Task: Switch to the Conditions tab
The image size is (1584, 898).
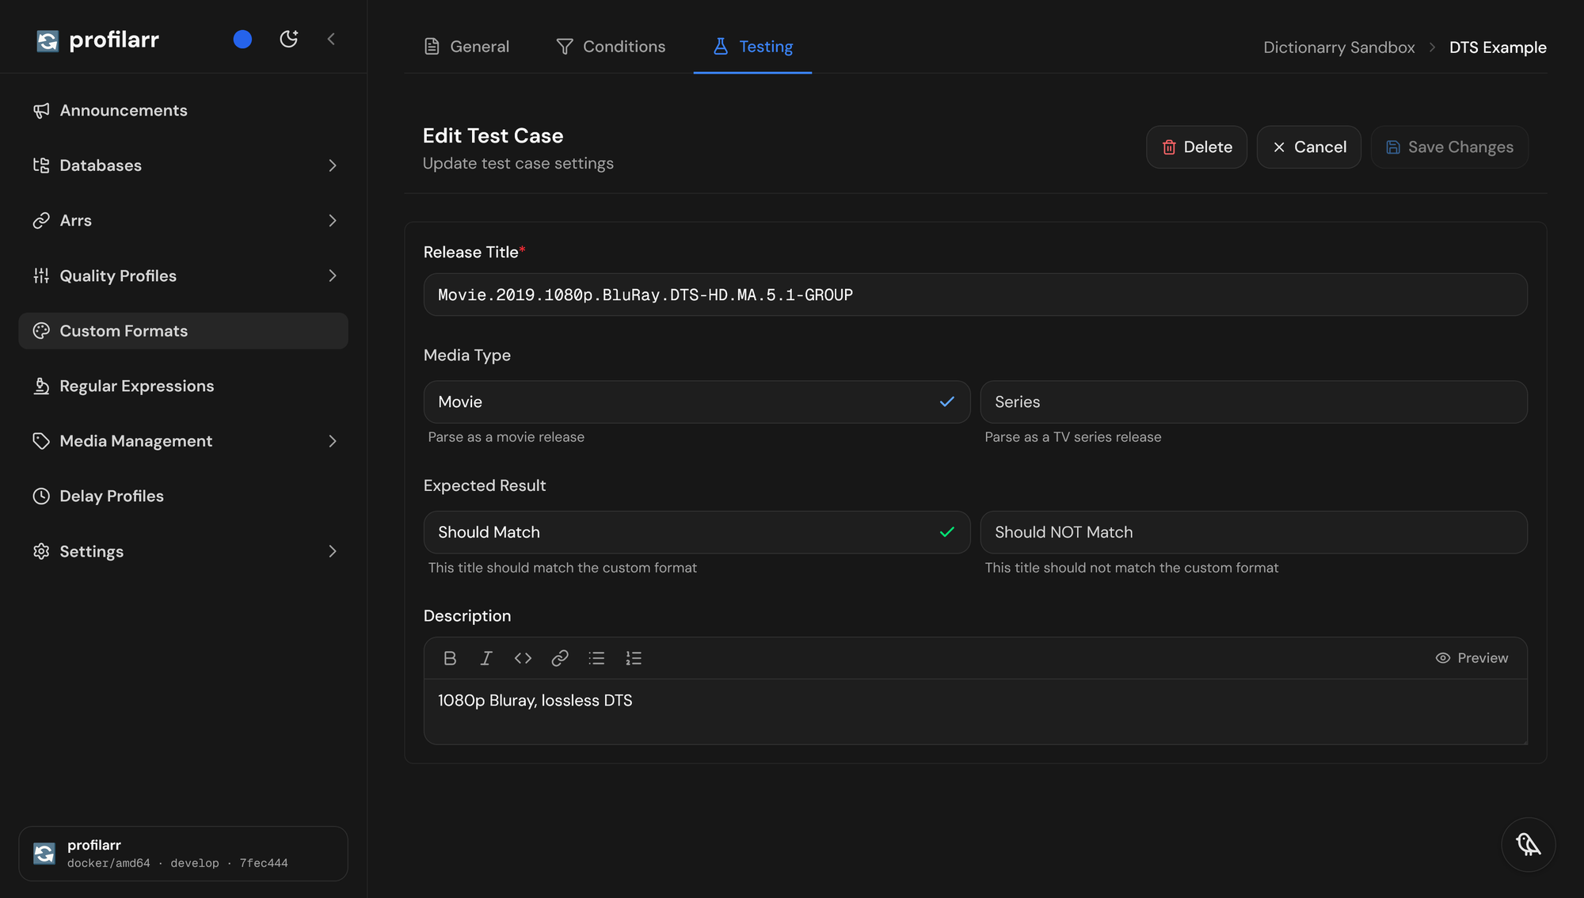Action: point(611,47)
